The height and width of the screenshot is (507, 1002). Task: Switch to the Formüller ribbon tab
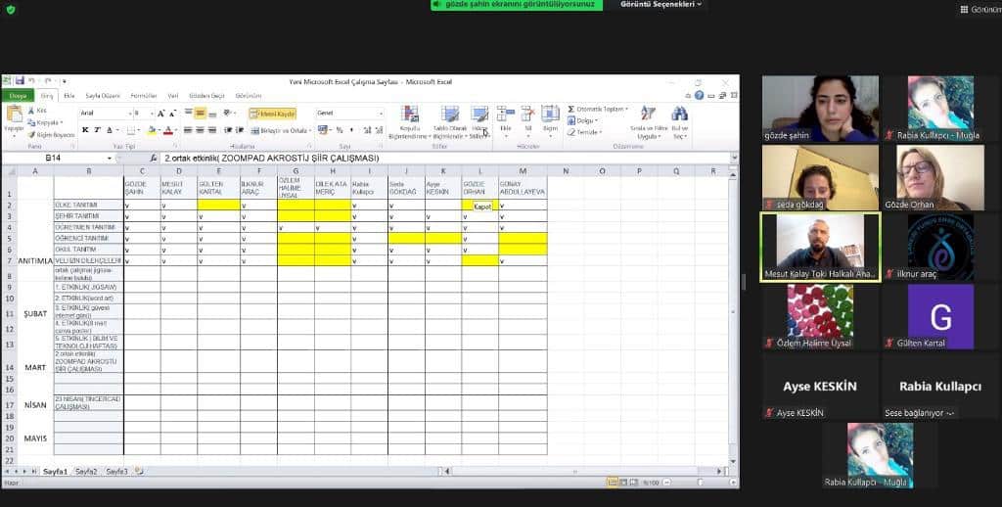[144, 96]
